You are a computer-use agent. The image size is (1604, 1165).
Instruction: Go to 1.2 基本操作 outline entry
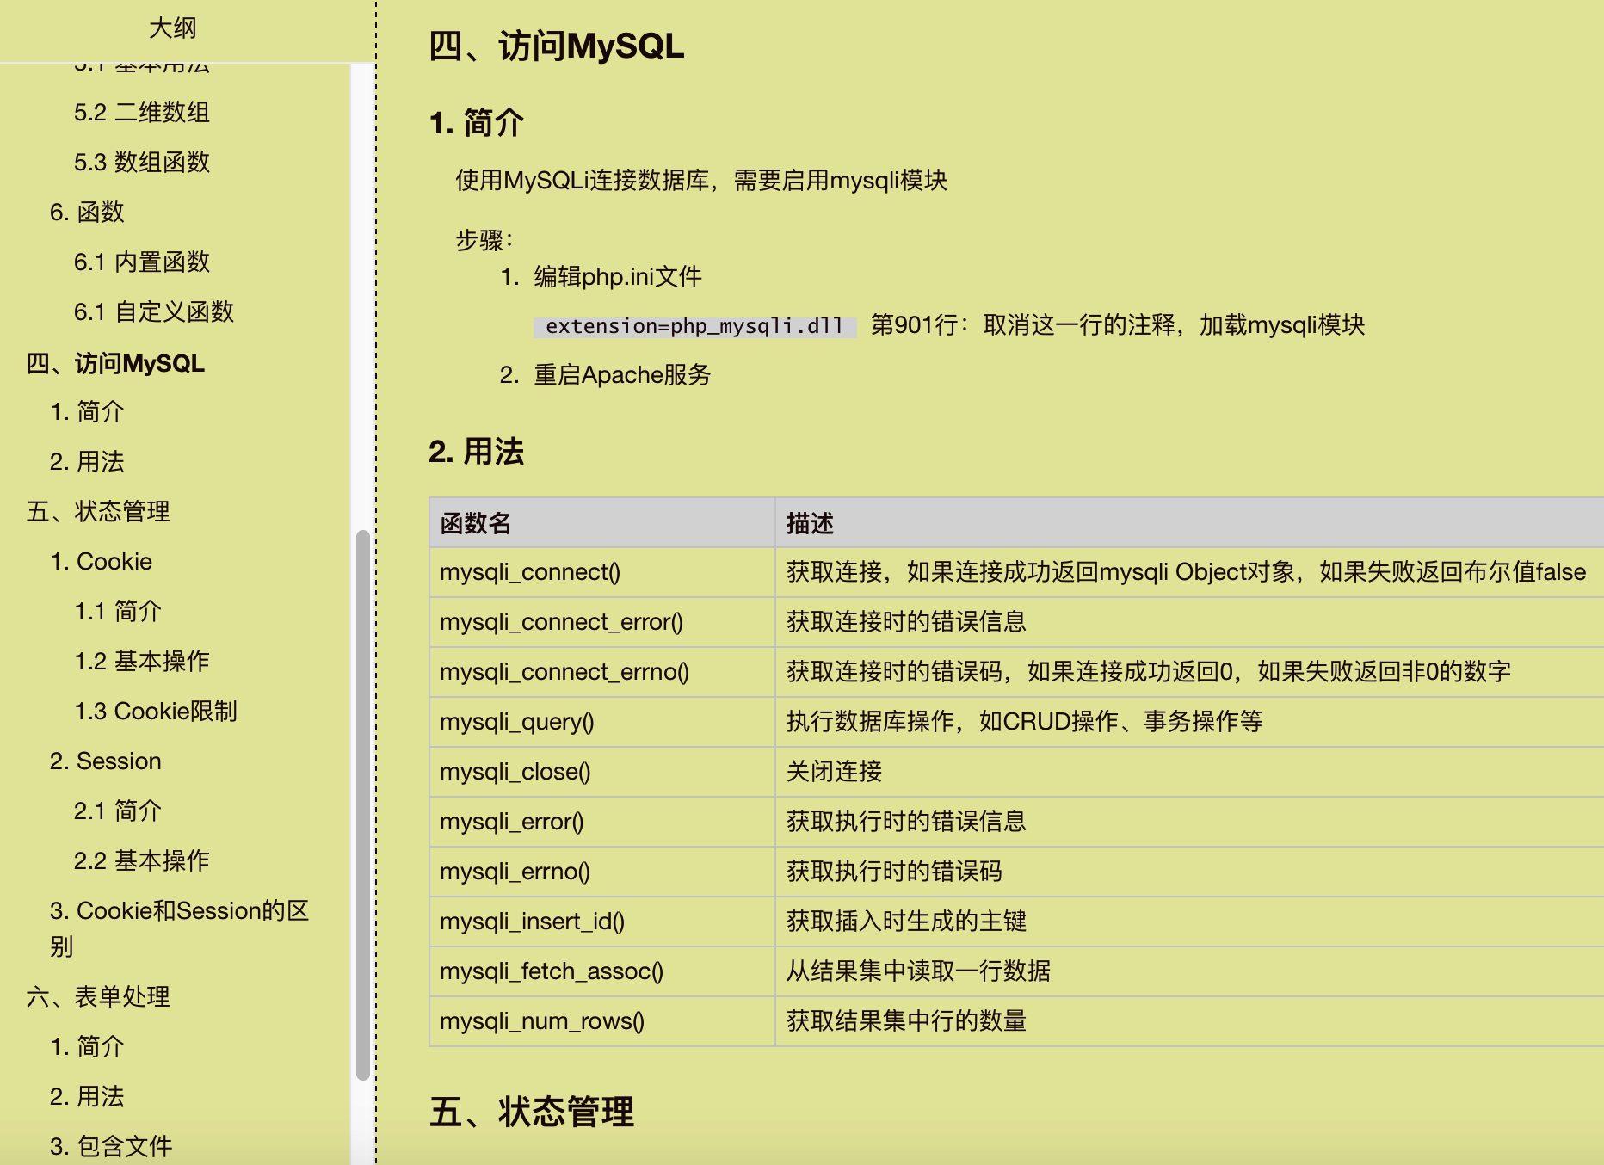[x=142, y=661]
